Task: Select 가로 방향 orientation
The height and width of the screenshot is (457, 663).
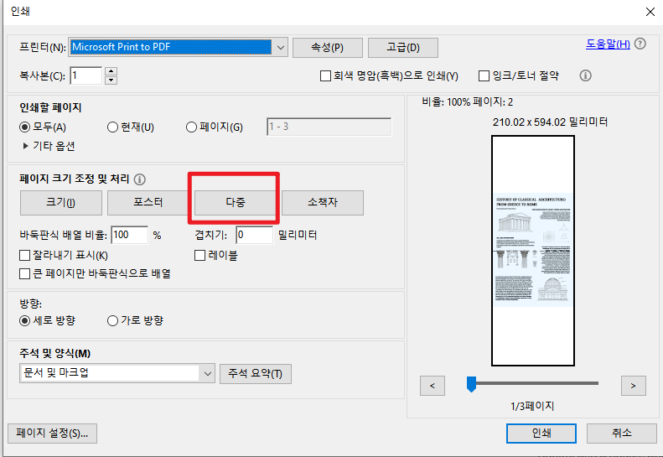Action: tap(112, 321)
